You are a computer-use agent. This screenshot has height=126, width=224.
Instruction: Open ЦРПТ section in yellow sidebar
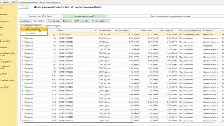click(5, 87)
